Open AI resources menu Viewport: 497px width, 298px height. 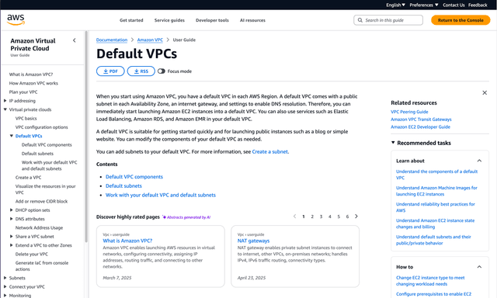(252, 20)
